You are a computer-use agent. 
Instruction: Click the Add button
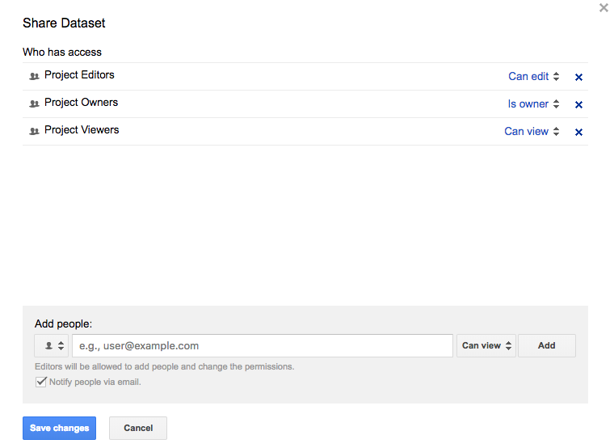pyautogui.click(x=547, y=346)
